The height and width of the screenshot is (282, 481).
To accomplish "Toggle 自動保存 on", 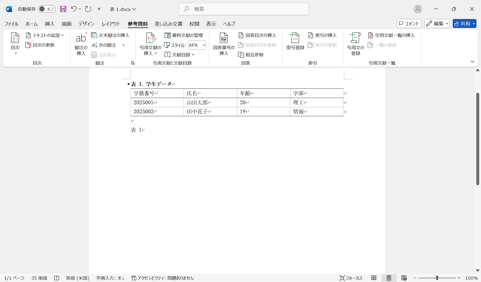I will pyautogui.click(x=47, y=9).
